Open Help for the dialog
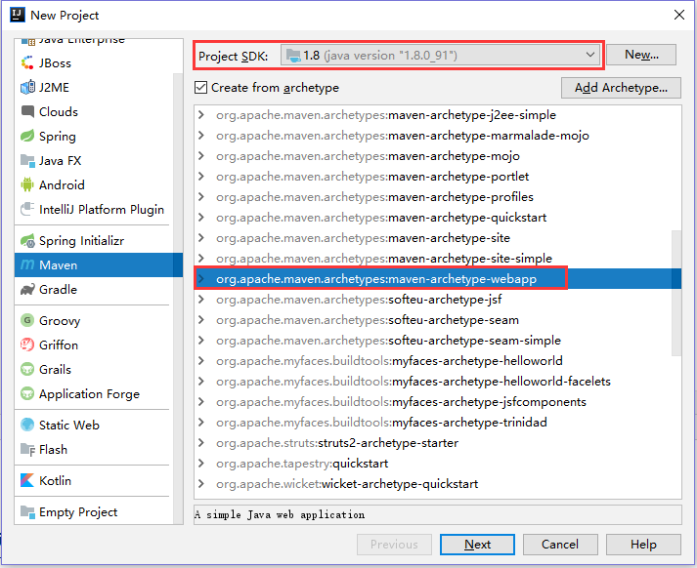Screen dimensions: 697x568 point(643,545)
